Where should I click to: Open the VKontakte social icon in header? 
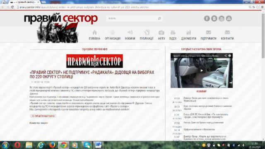214,18
